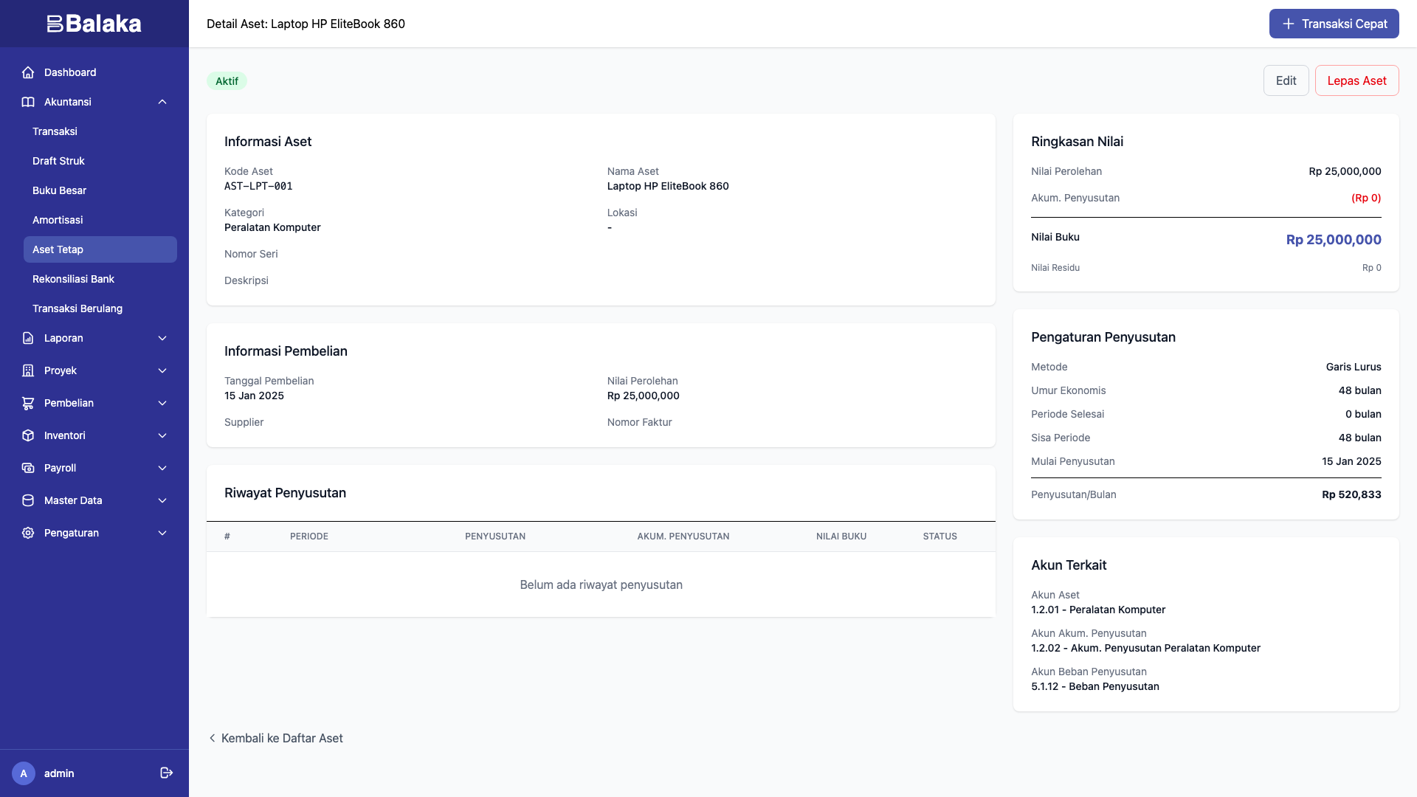Image resolution: width=1417 pixels, height=797 pixels.
Task: Click the Dashboard home icon
Action: (x=28, y=72)
